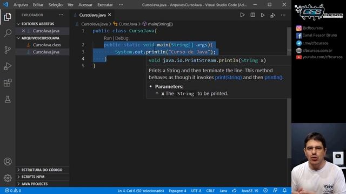This screenshot has width=346, height=194.
Task: Open notifications bell in status bar
Action: click(x=285, y=190)
